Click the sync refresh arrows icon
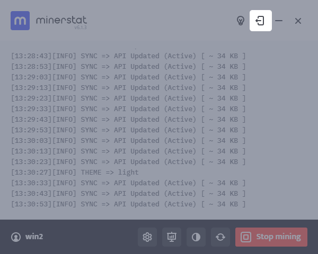318x254 pixels. (x=220, y=237)
